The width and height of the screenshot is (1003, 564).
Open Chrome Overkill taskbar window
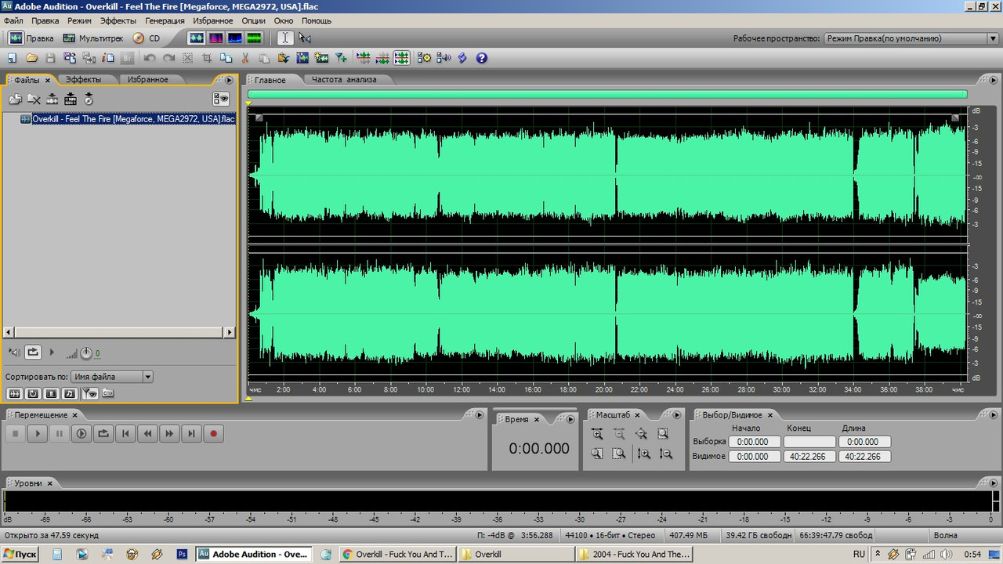tap(397, 554)
